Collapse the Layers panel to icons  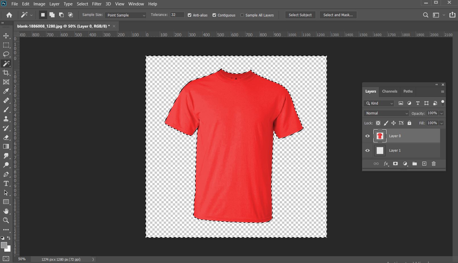click(437, 85)
